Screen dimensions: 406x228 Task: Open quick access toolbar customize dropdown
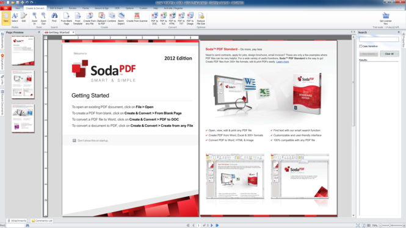(35, 2)
